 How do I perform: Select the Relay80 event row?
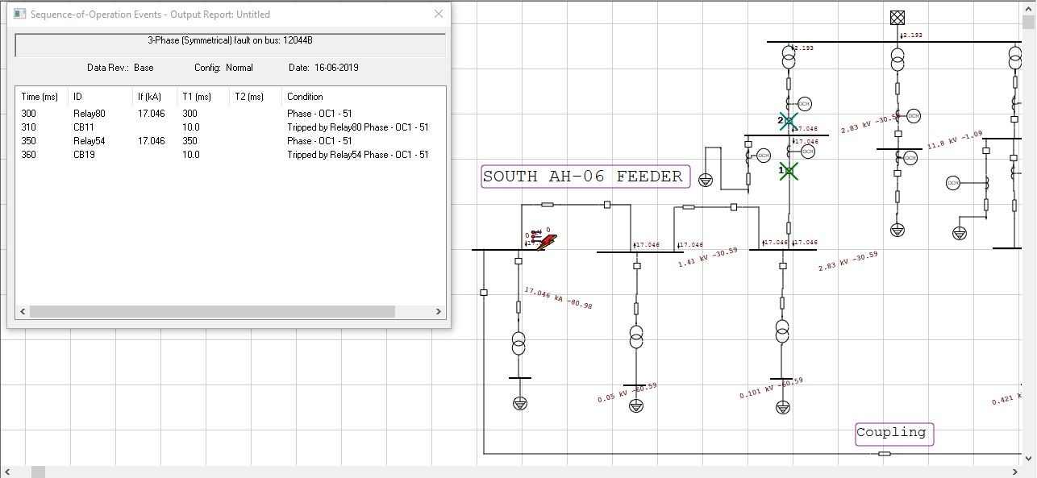point(89,114)
